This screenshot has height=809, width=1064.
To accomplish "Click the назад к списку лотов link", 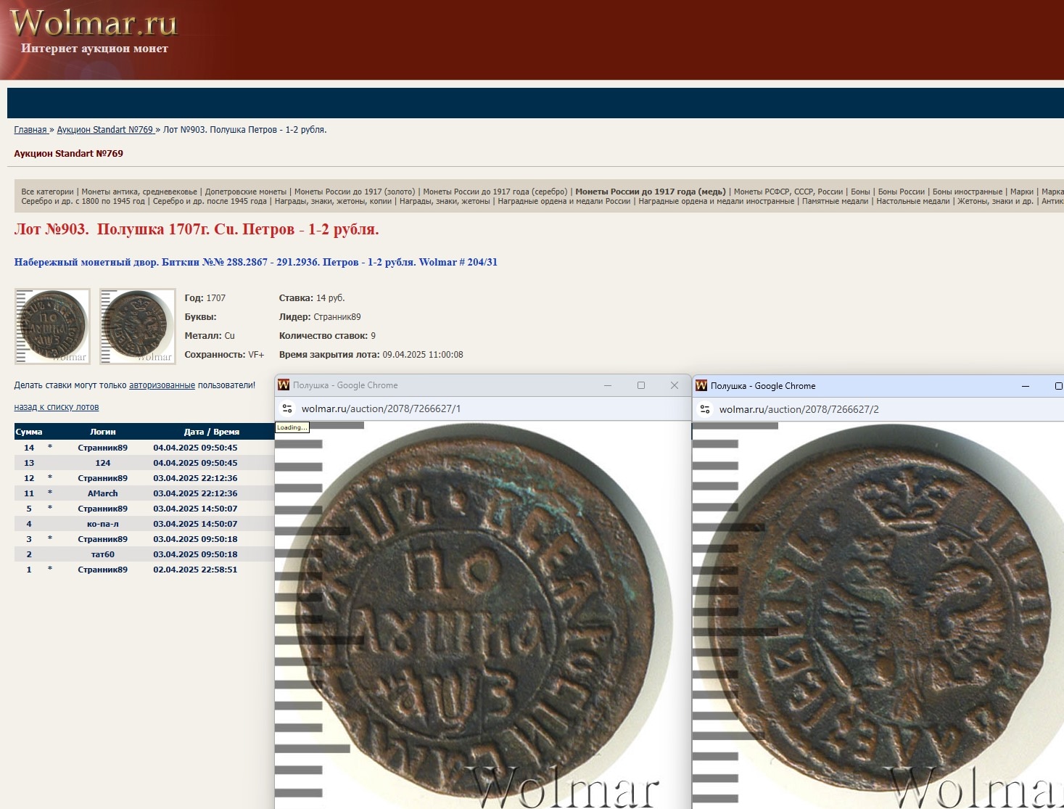I will (x=57, y=407).
